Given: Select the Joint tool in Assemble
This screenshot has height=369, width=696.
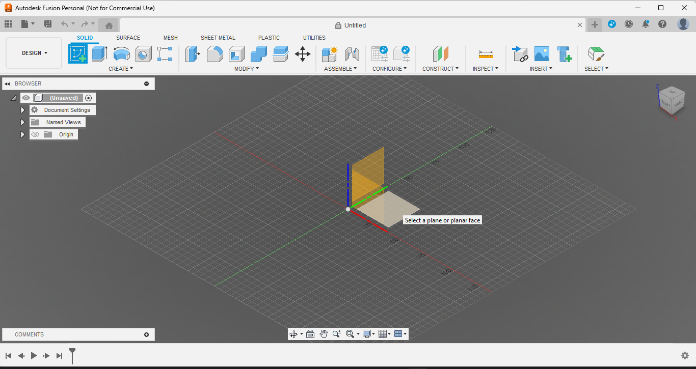Looking at the screenshot, I should (x=352, y=53).
